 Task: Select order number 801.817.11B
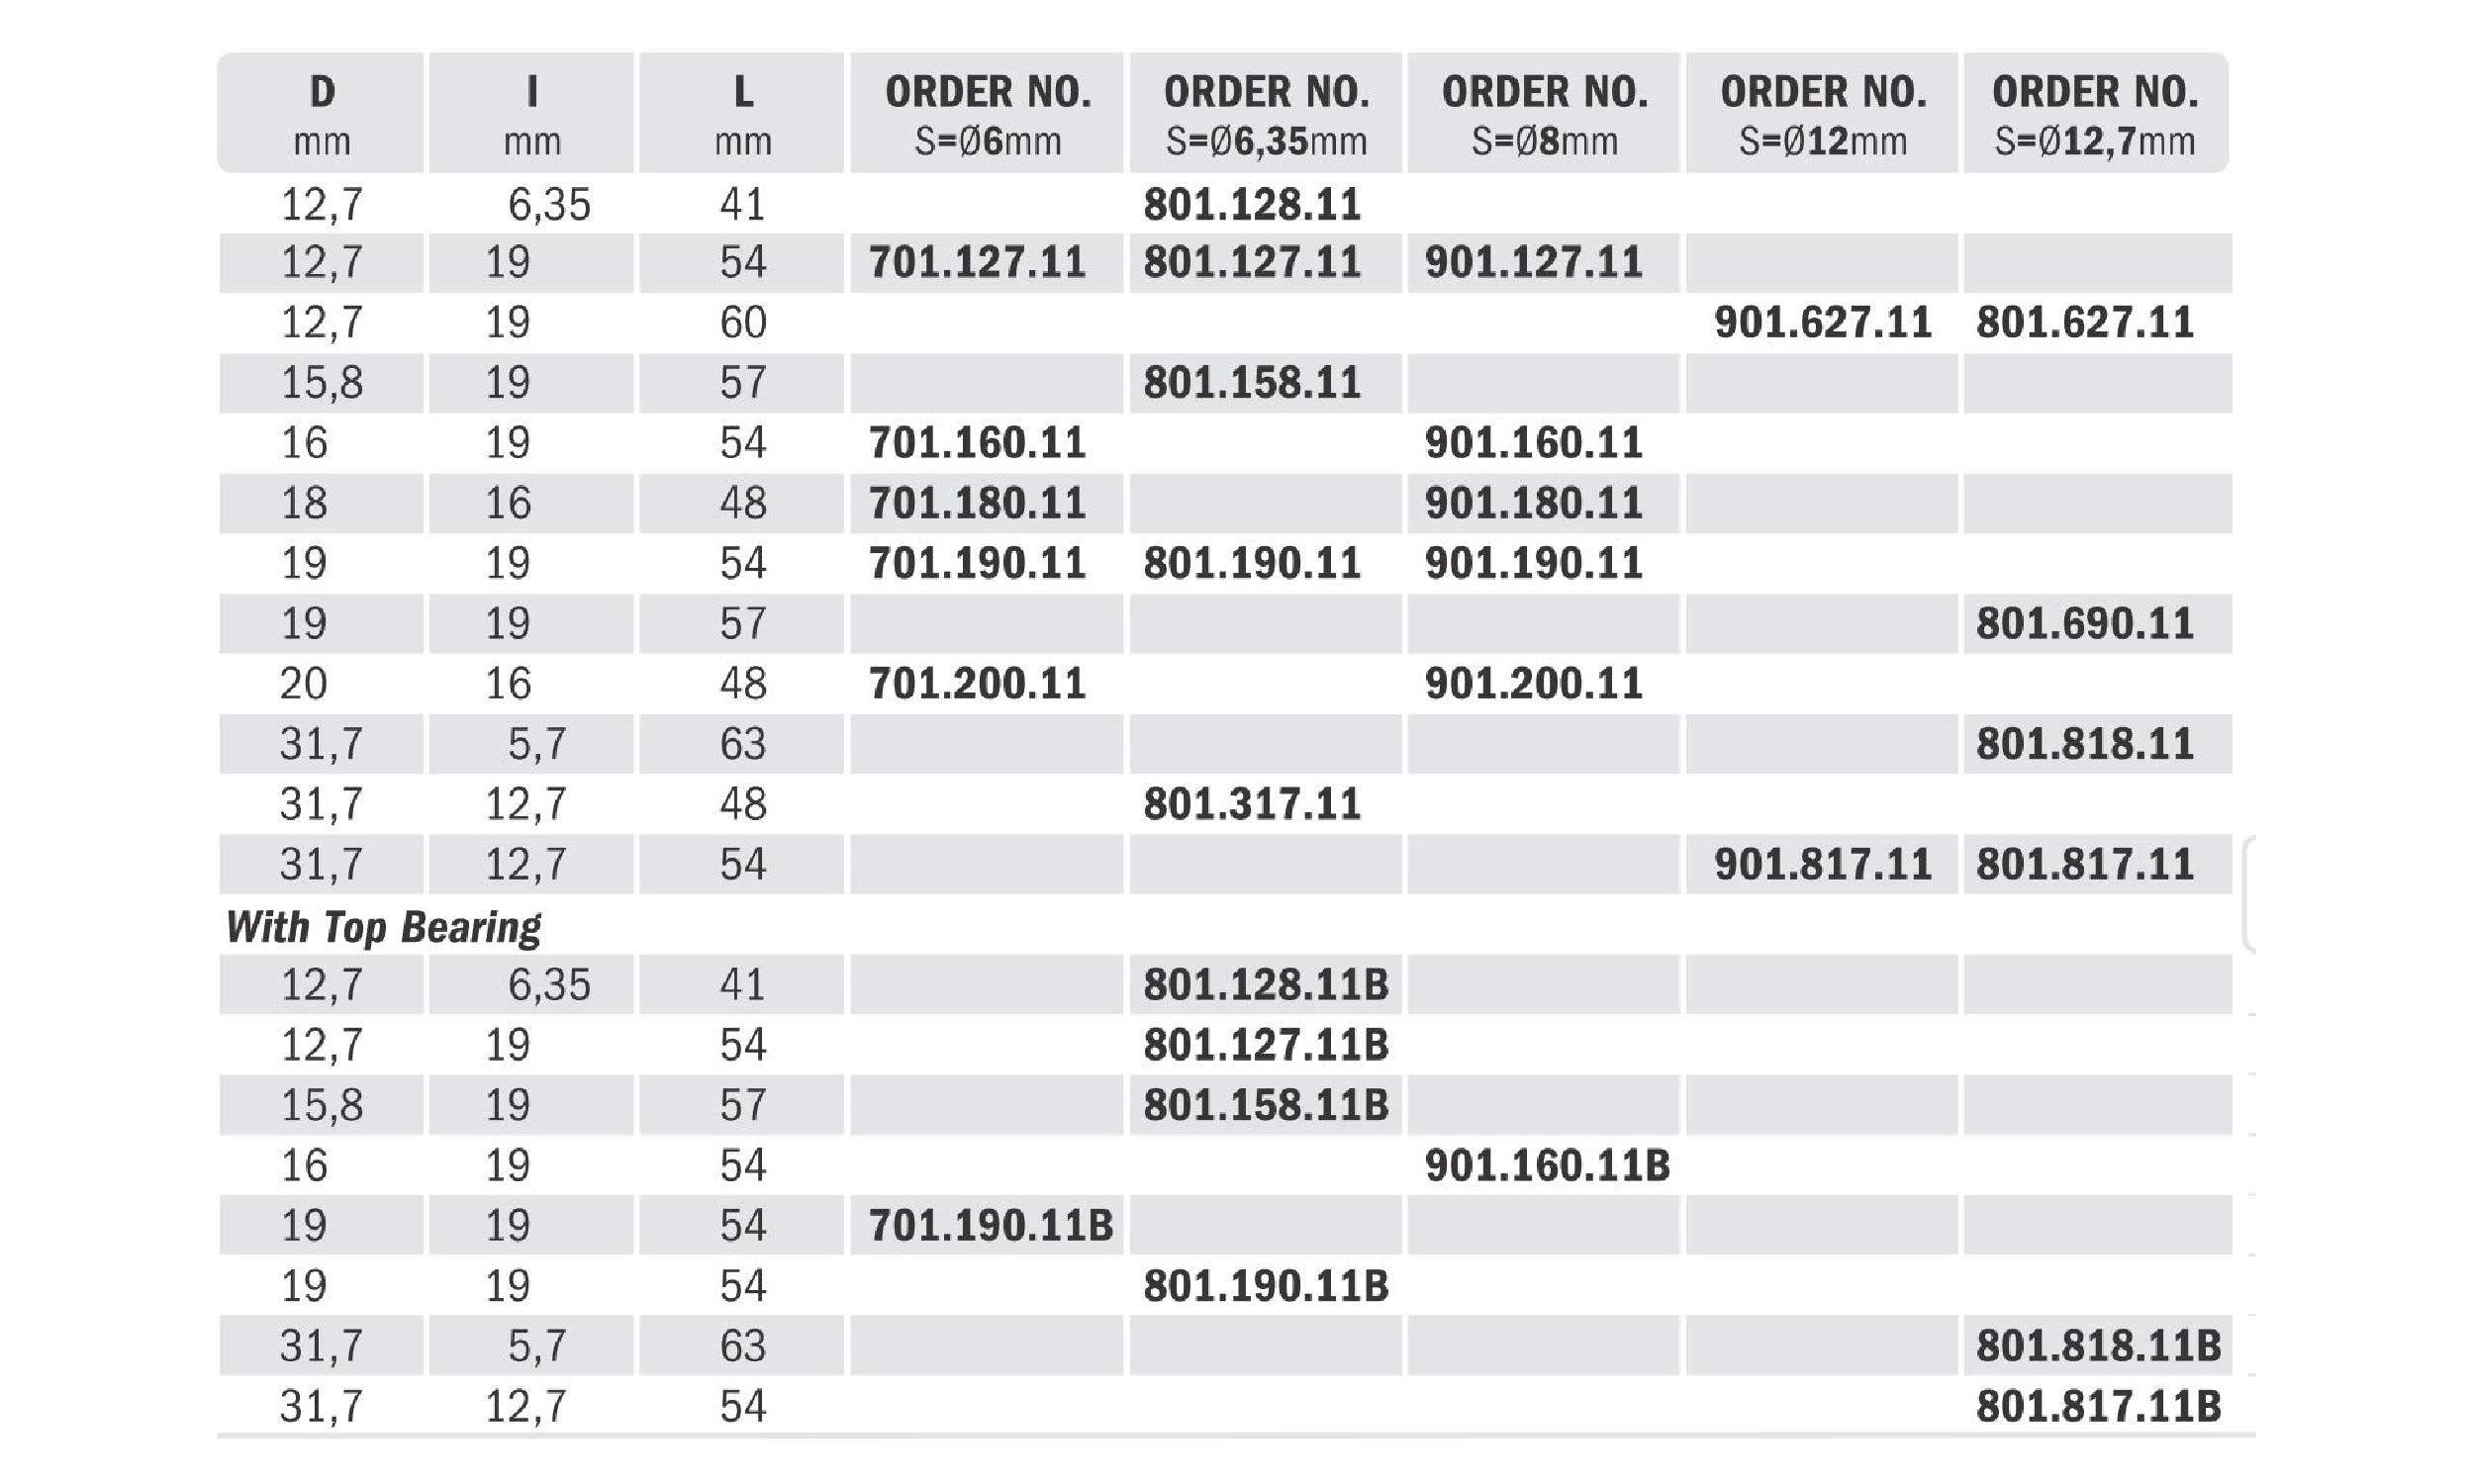point(2098,1407)
